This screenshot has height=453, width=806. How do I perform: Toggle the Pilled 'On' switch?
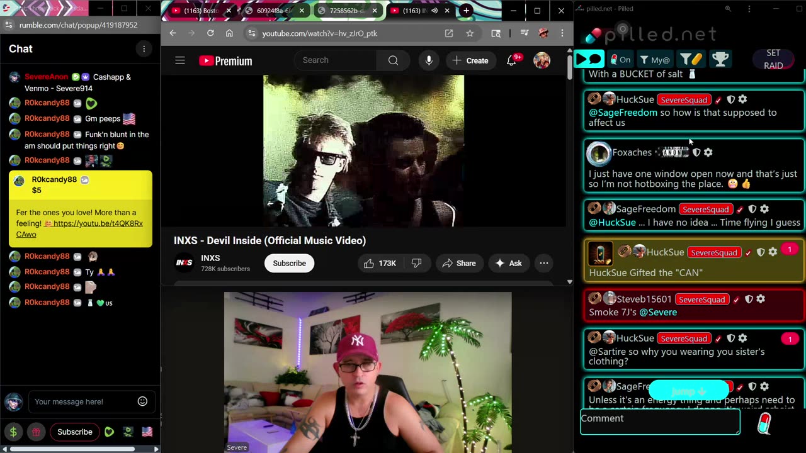[x=620, y=60]
